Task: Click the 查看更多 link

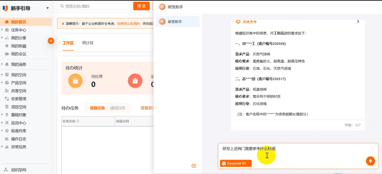Action: coord(147,108)
